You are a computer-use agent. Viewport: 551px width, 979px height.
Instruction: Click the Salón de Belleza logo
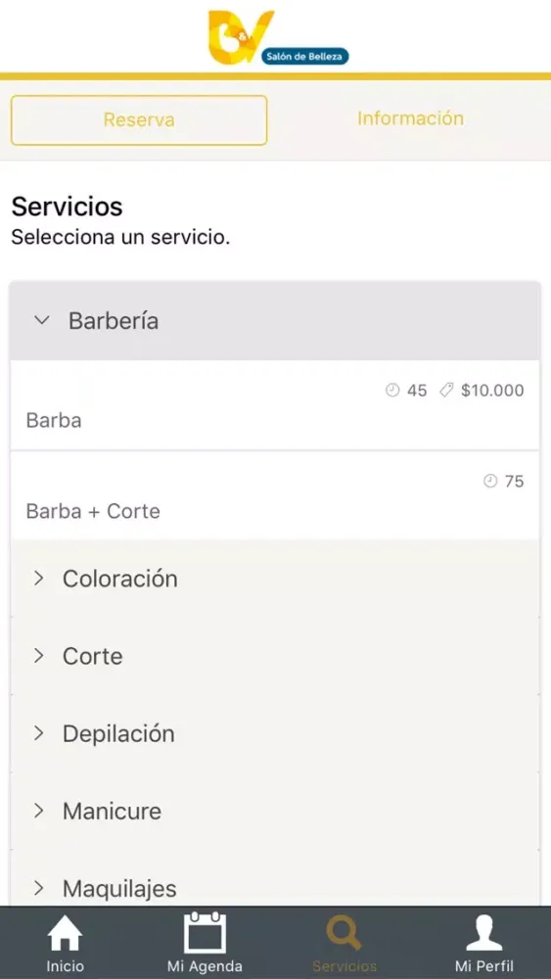click(x=278, y=37)
